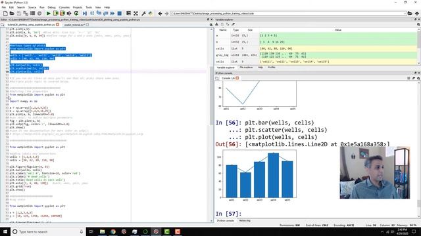The image size is (421, 236).
Task: Open the Windows Start menu
Action: (5, 231)
